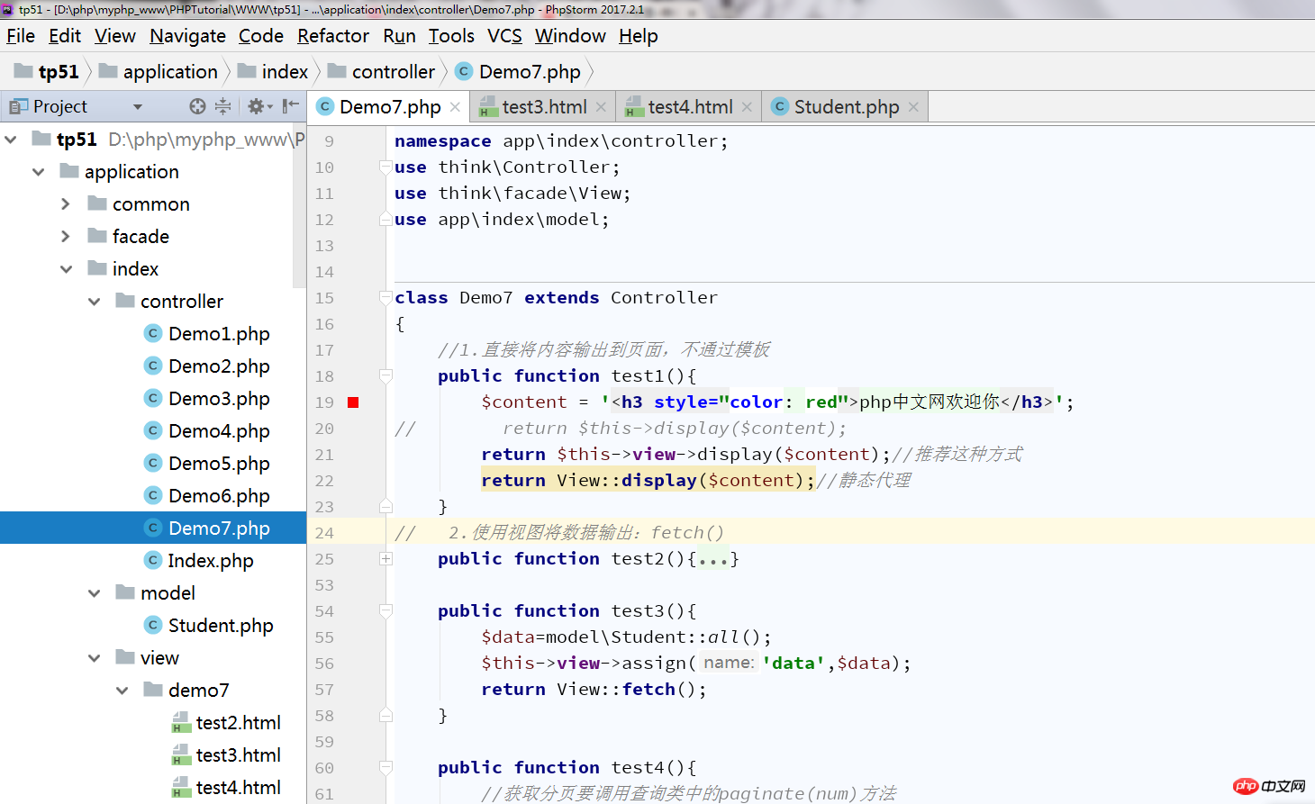Open the View menu
This screenshot has width=1315, height=804.
coord(115,36)
